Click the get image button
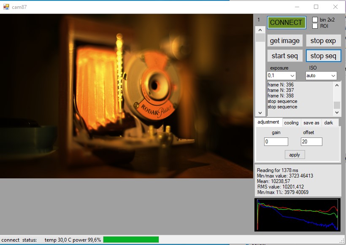The image size is (346, 245). [x=285, y=40]
